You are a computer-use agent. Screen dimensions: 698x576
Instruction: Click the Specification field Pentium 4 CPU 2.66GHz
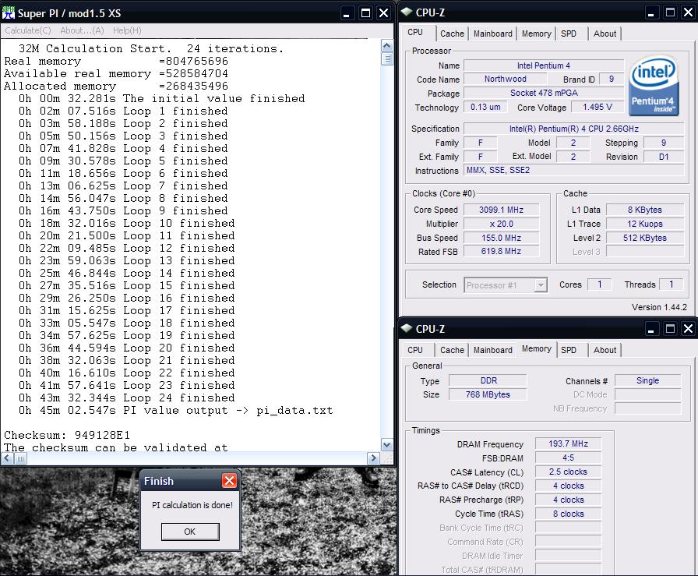coord(574,129)
